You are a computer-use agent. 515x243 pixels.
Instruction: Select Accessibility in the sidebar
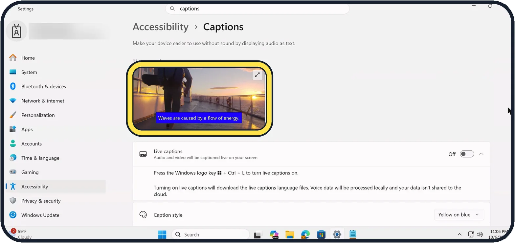(56, 187)
